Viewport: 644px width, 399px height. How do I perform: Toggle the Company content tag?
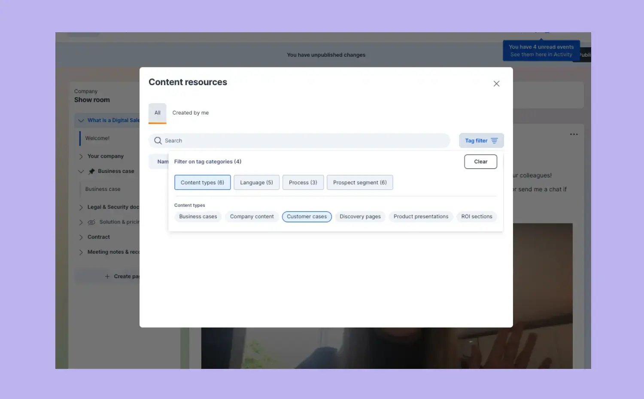[x=252, y=217]
